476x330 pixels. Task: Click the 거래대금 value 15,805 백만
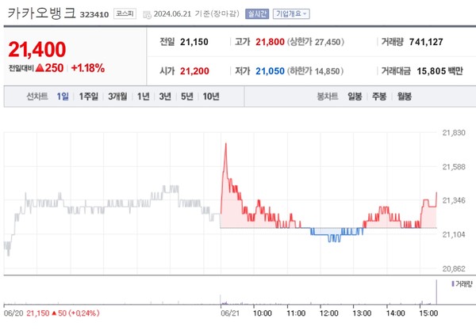(440, 71)
